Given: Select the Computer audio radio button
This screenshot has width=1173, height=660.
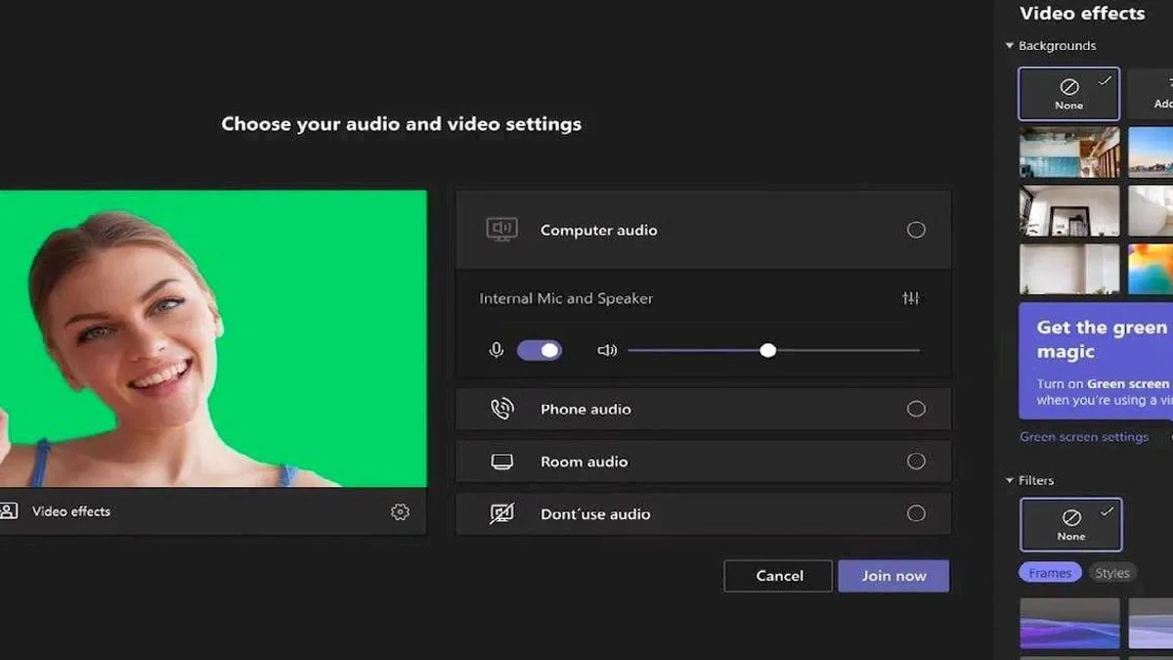Looking at the screenshot, I should 916,230.
